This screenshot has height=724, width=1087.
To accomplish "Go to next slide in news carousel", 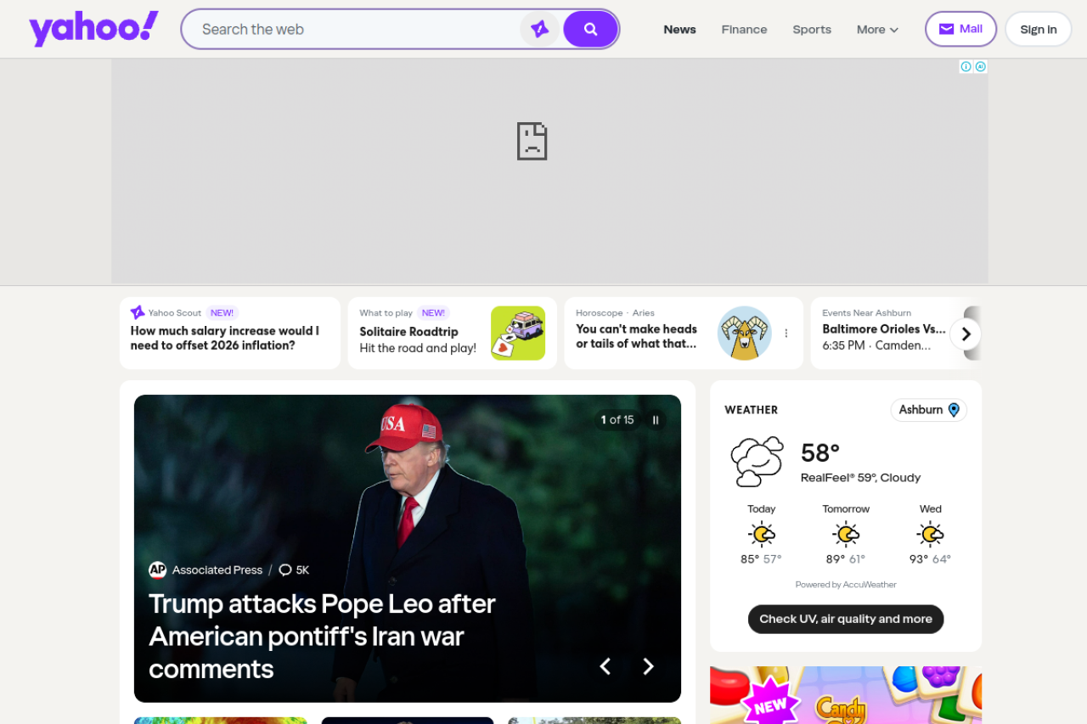I will 648,666.
